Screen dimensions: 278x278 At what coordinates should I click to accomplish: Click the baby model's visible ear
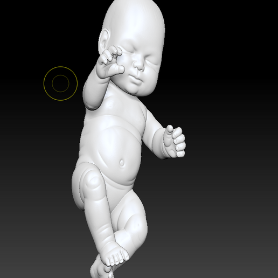click(104, 41)
